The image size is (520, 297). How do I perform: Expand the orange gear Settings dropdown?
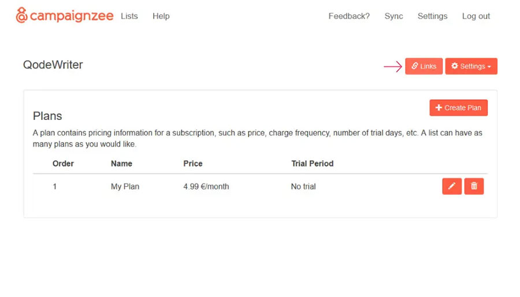point(471,66)
